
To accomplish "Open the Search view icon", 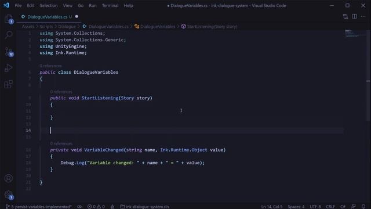I will [9, 35].
